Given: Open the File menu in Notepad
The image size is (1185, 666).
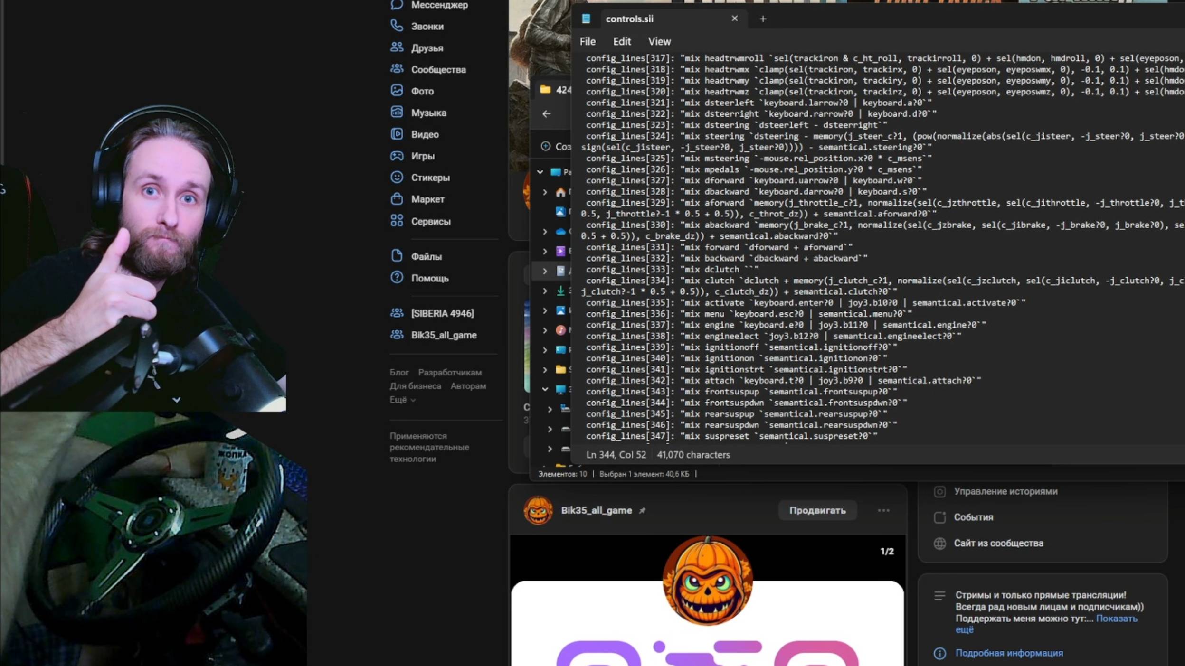Looking at the screenshot, I should (x=587, y=42).
